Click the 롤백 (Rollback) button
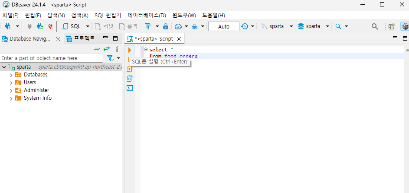The width and height of the screenshot is (409, 193). (128, 26)
